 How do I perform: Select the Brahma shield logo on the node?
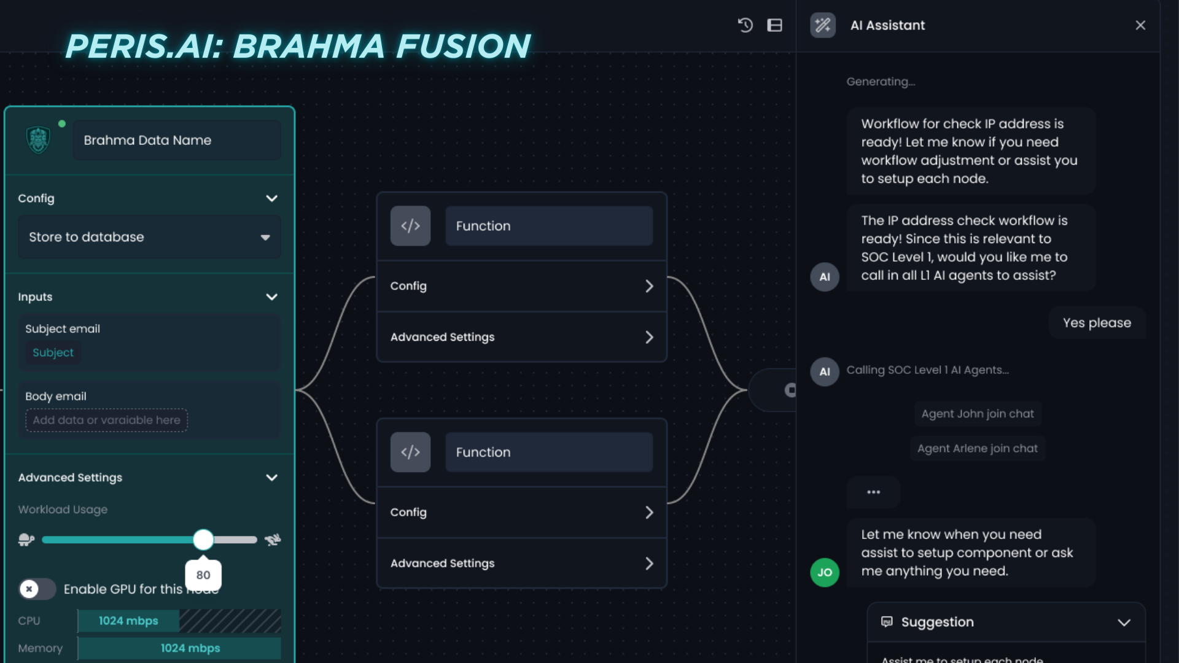point(39,139)
